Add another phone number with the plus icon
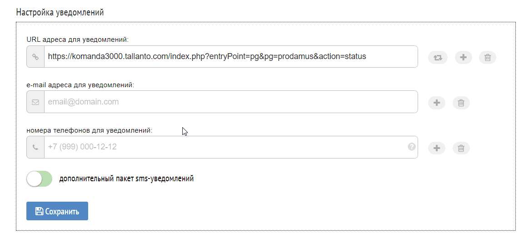529x243 pixels. click(437, 148)
